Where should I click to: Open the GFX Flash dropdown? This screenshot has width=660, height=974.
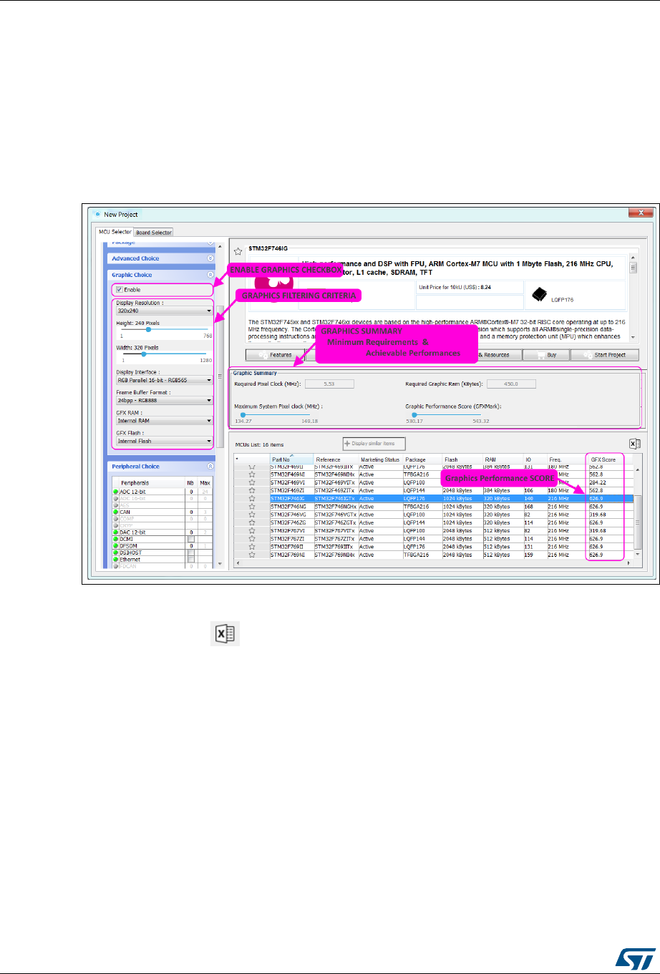click(164, 441)
